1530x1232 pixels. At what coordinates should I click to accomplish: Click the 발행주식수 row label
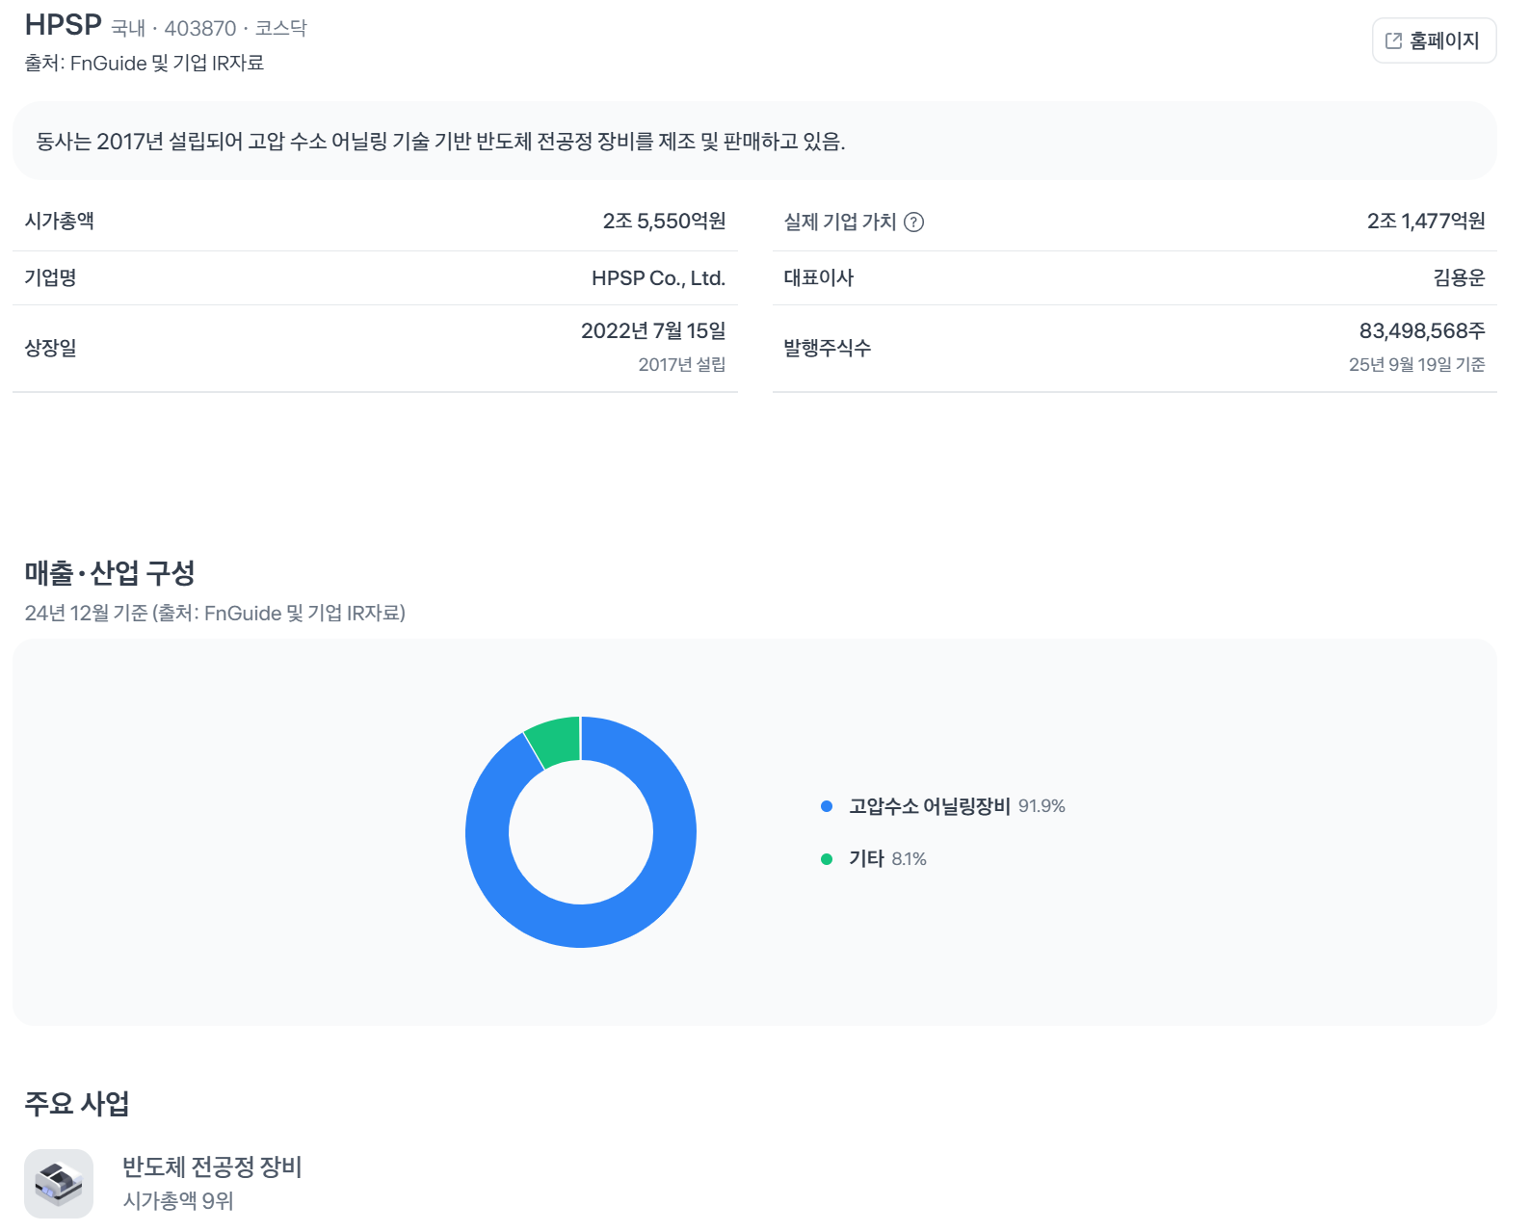(828, 349)
